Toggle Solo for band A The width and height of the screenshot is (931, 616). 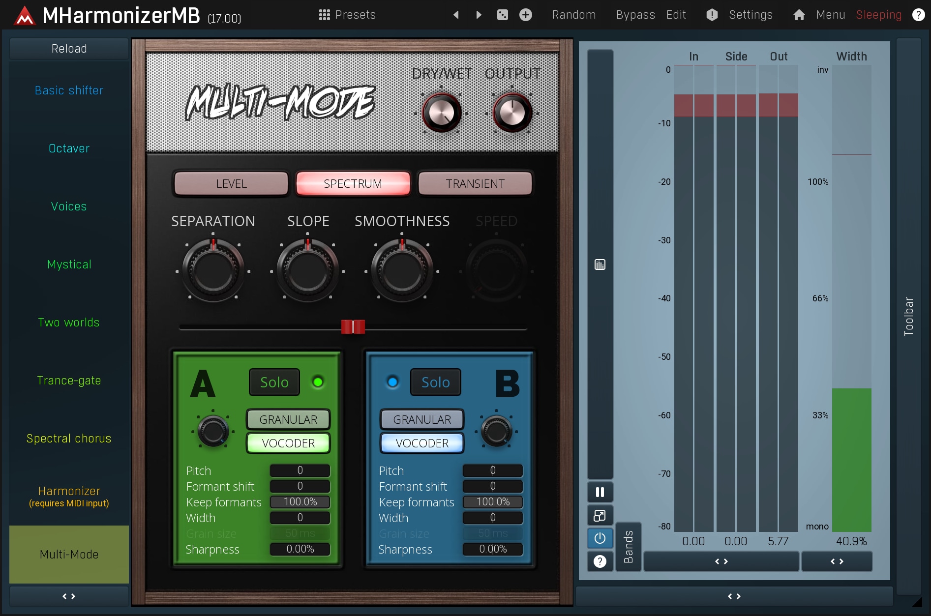tap(274, 382)
